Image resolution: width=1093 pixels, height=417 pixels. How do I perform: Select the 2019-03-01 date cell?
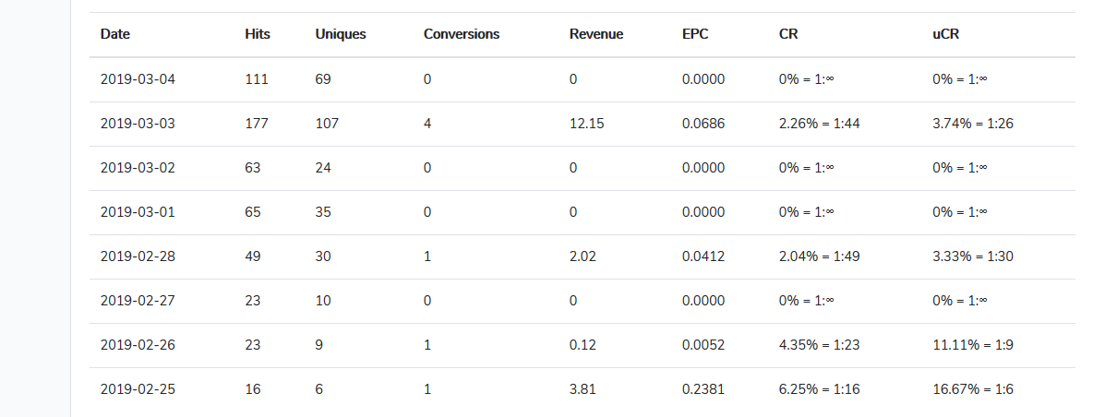point(138,212)
